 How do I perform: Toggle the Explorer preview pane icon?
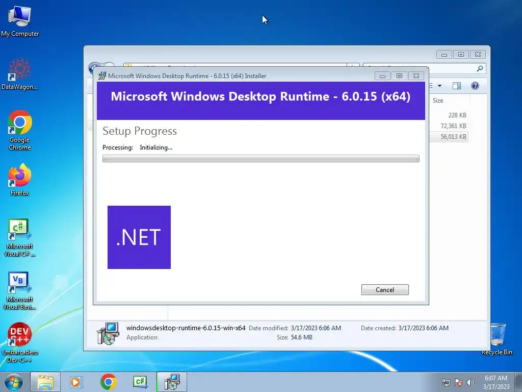click(457, 86)
